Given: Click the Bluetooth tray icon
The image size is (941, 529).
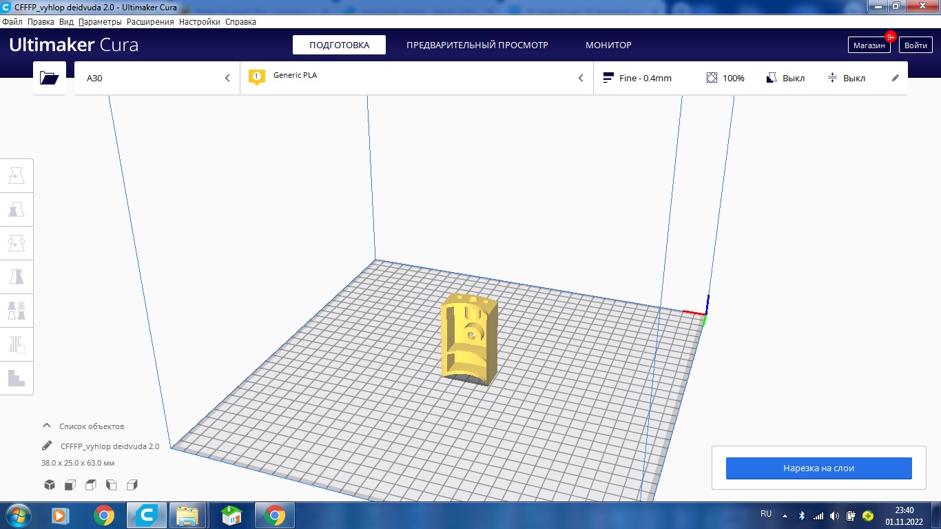Looking at the screenshot, I should pos(802,515).
